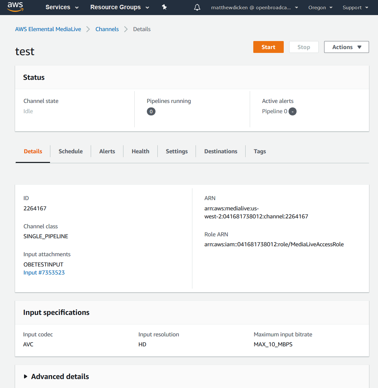Switch to the Alerts tab
This screenshot has width=378, height=388.
coord(107,151)
